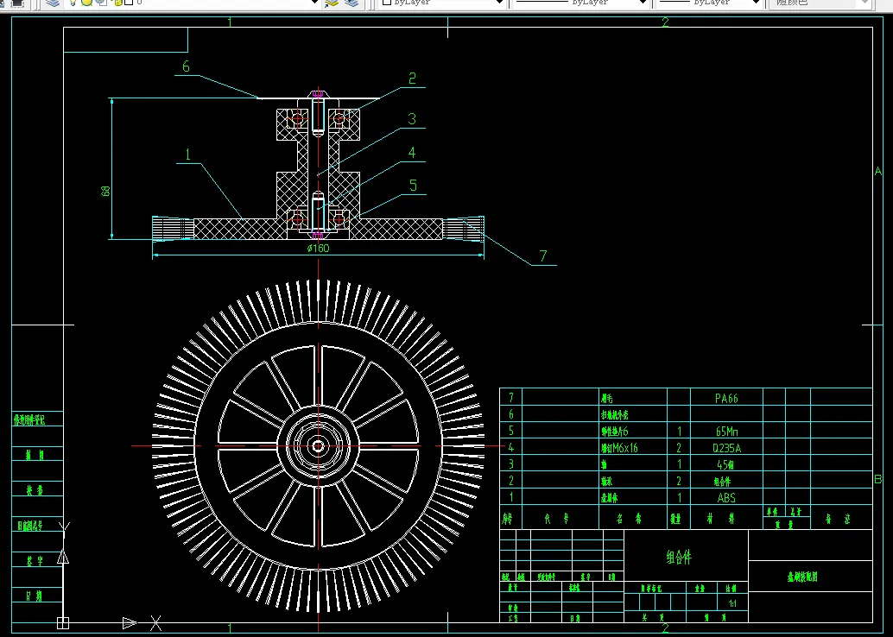Click row number 7 in parts list
This screenshot has width=893, height=637.
coord(511,397)
